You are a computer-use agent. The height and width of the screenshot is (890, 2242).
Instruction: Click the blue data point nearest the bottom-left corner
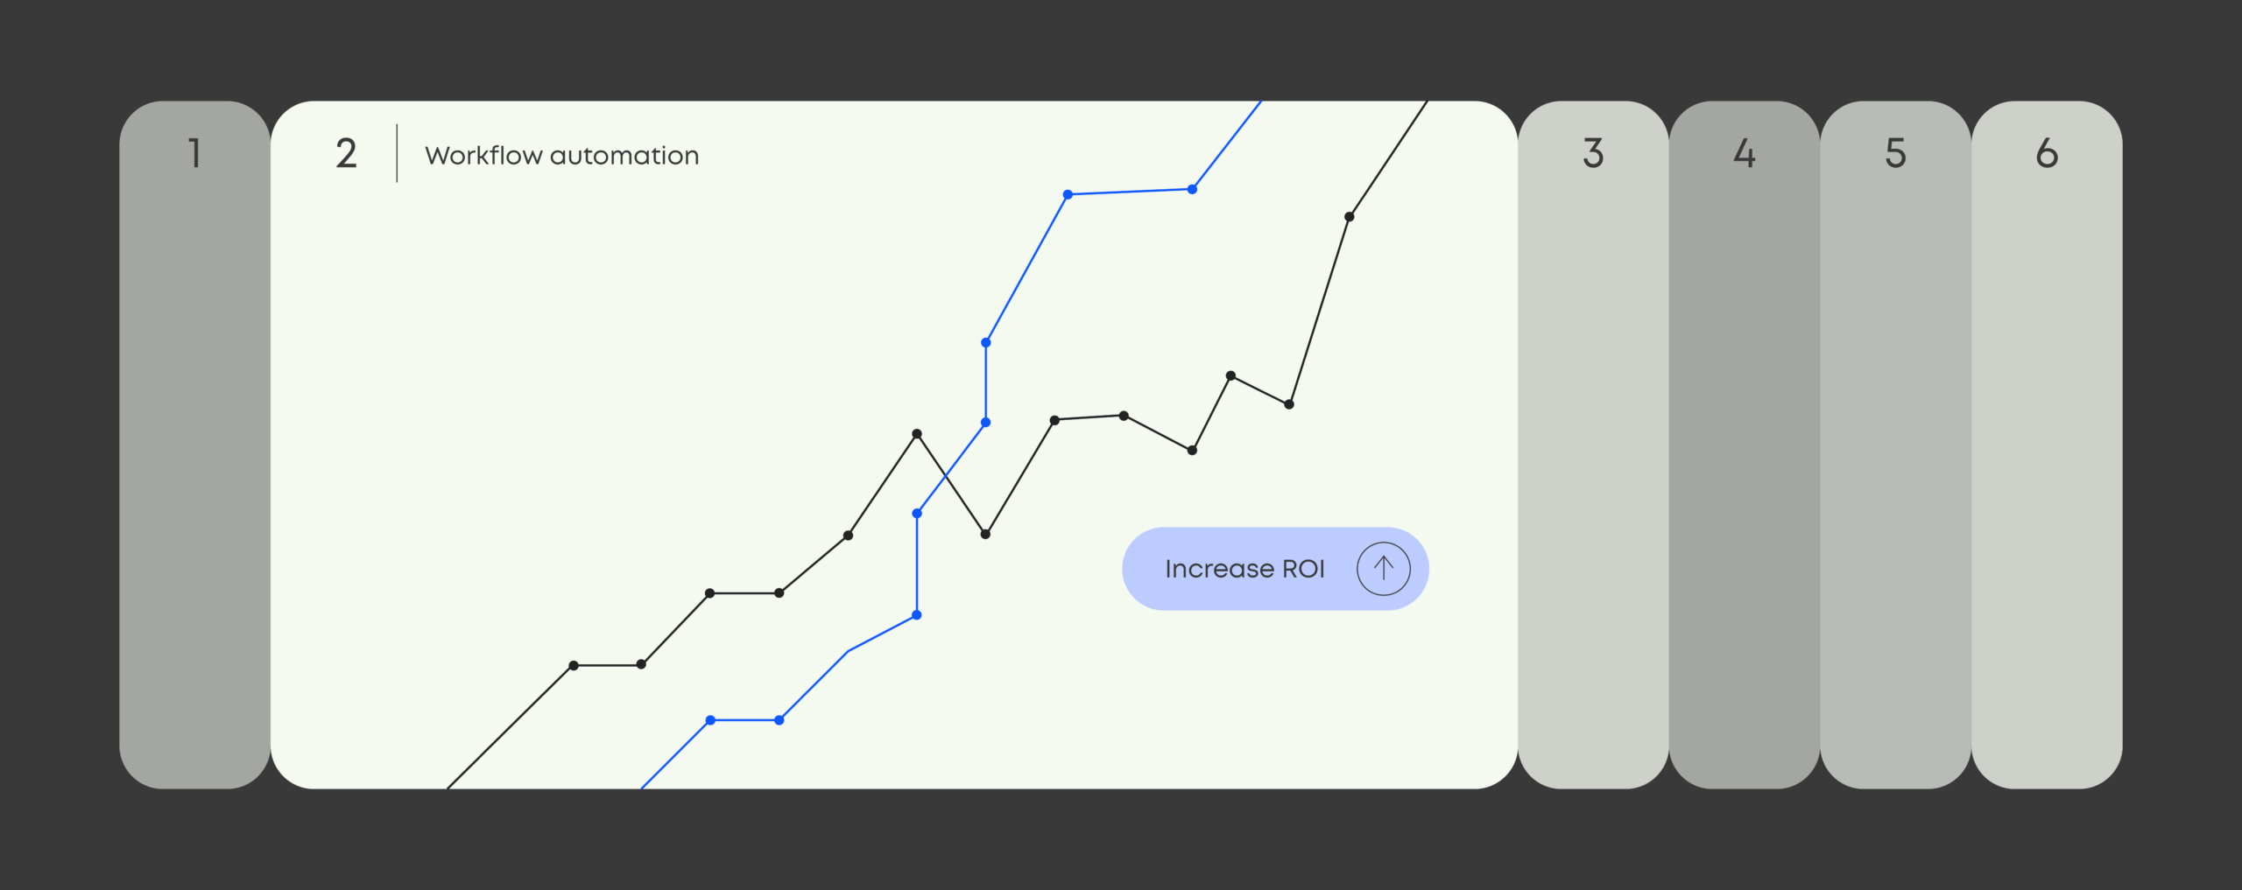710,720
